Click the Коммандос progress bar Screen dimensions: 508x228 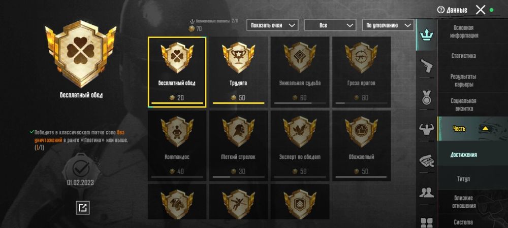coord(177,177)
